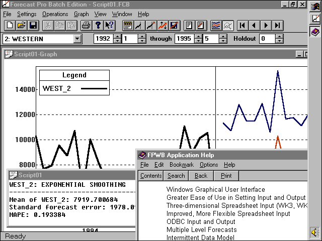This screenshot has height=241, width=322.
Task: Go to previous item arrow icon
Action: pyautogui.click(x=255, y=26)
